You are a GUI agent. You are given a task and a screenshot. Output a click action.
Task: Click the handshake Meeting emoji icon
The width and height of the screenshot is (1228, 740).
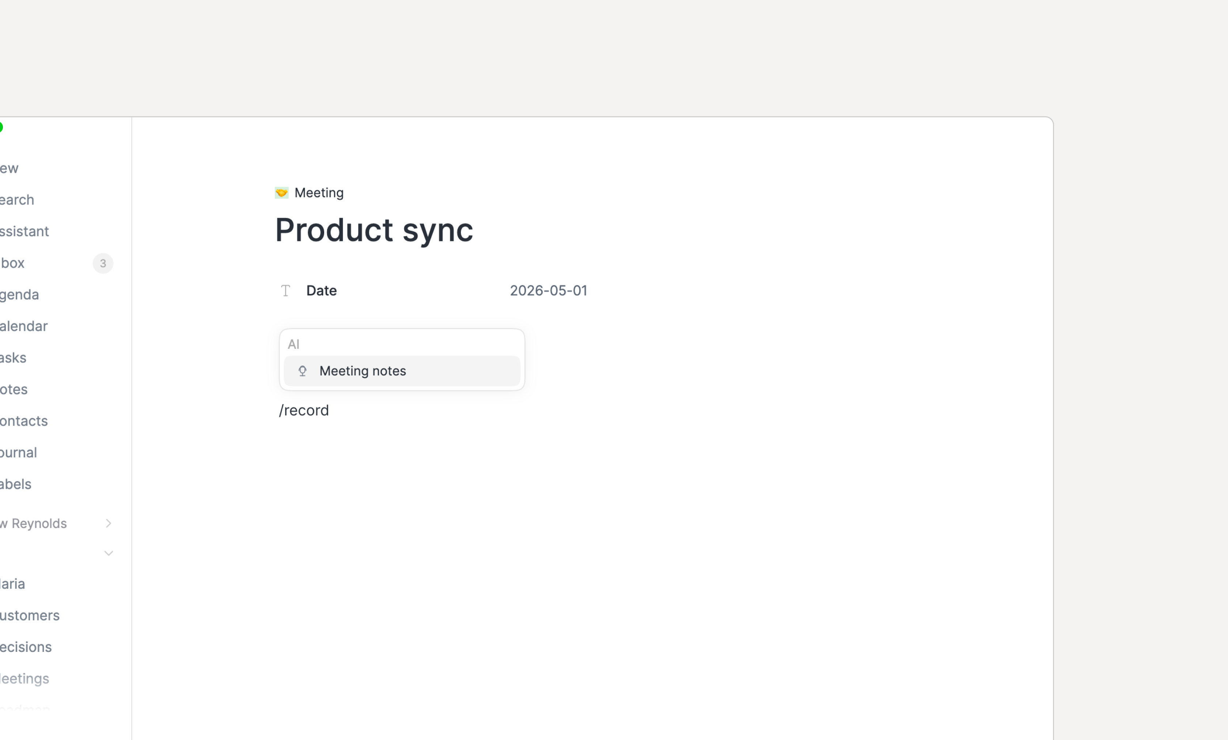click(x=281, y=193)
